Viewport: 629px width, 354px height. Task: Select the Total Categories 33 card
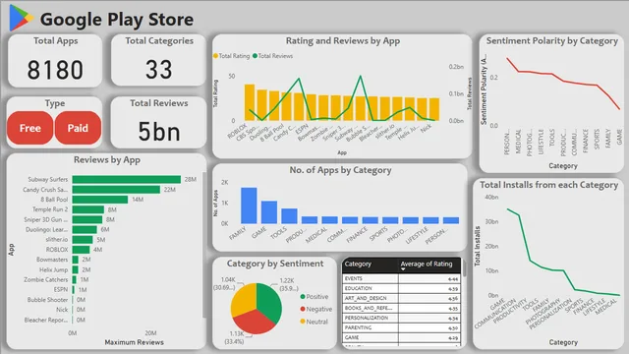(159, 60)
